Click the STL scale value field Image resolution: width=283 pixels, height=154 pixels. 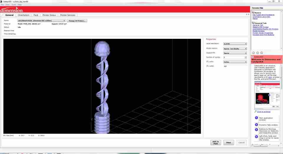[x=235, y=66]
